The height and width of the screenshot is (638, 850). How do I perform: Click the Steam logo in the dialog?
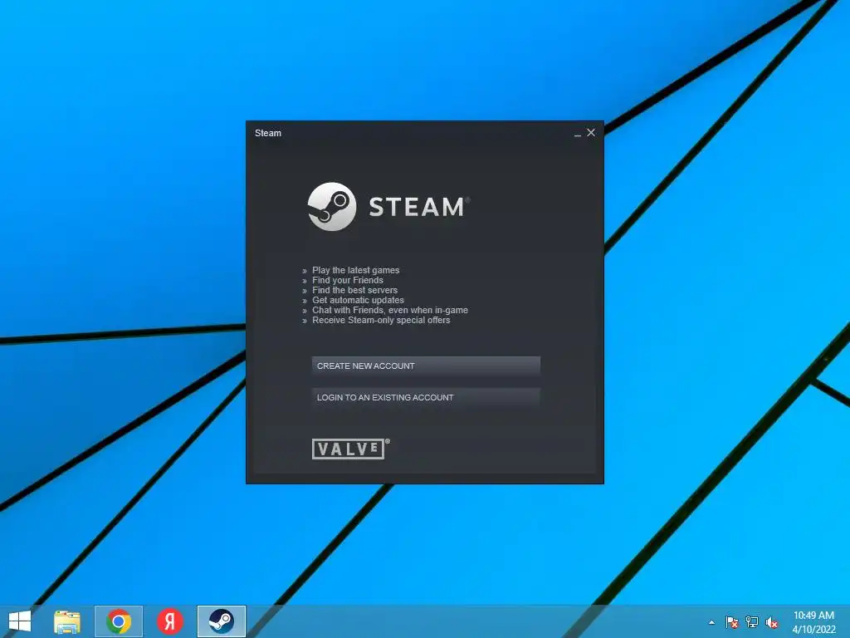(388, 207)
